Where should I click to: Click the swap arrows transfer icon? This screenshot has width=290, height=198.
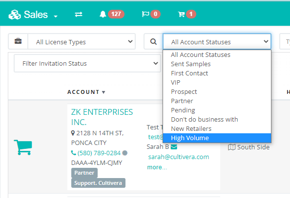coord(79,14)
